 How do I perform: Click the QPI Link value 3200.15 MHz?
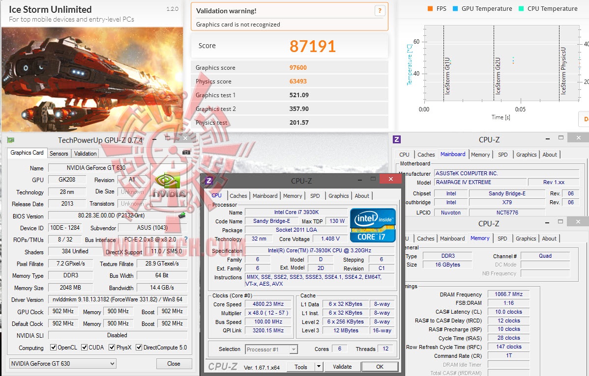268,330
